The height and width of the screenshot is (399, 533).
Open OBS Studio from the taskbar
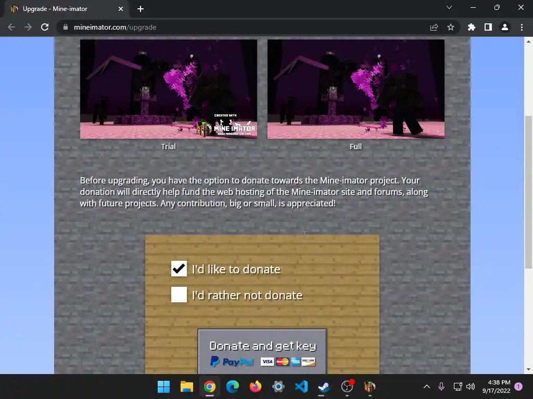pyautogui.click(x=347, y=387)
